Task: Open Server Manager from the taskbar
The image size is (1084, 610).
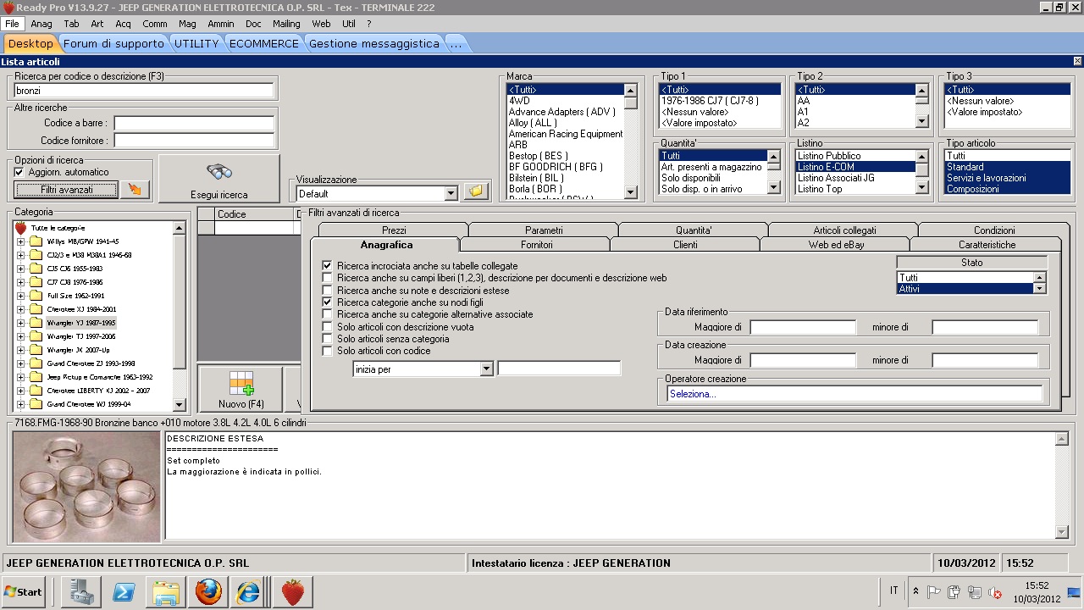Action: (x=80, y=592)
